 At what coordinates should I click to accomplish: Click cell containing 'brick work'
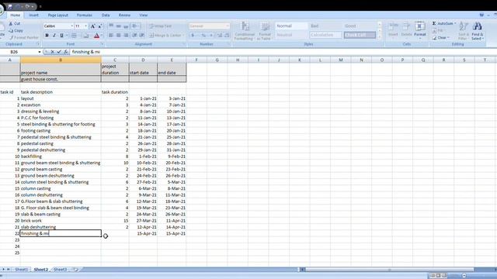coord(61,221)
